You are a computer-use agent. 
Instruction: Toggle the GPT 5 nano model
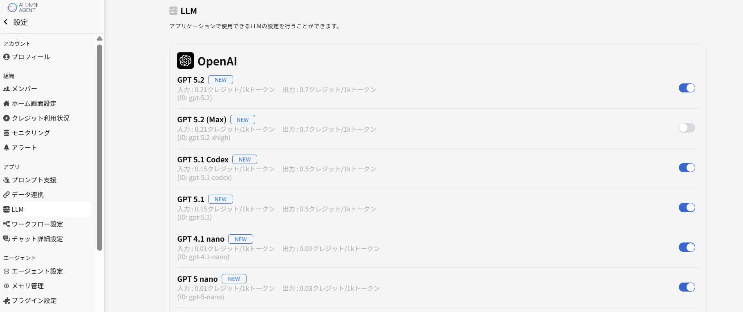(687, 287)
